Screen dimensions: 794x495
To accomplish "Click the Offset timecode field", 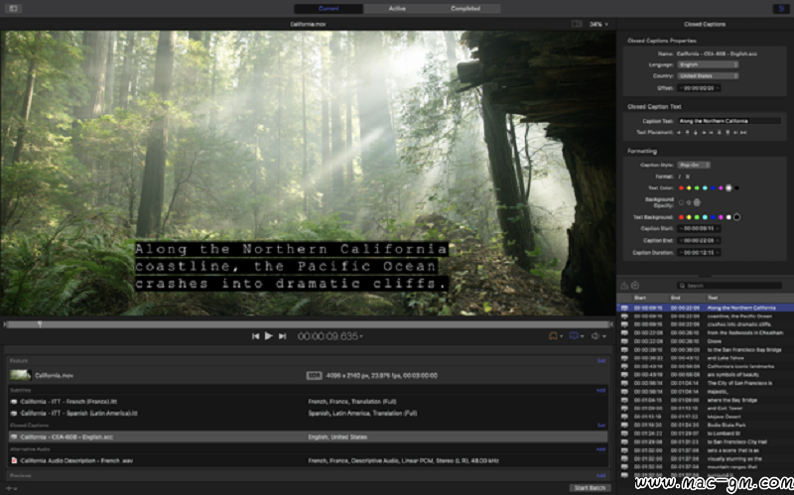I will tap(699, 88).
